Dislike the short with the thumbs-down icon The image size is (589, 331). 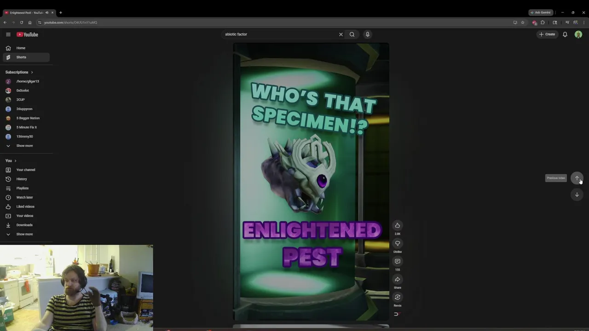point(398,243)
